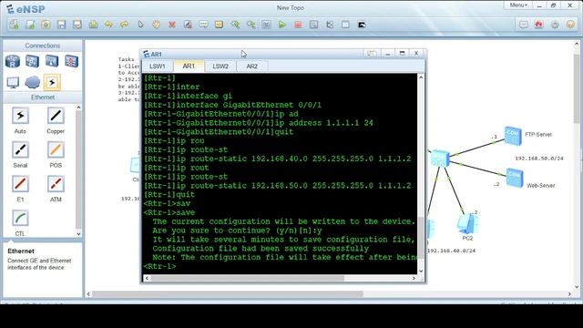Click the print toolbar icon
The width and height of the screenshot is (583, 328).
coord(93,25)
